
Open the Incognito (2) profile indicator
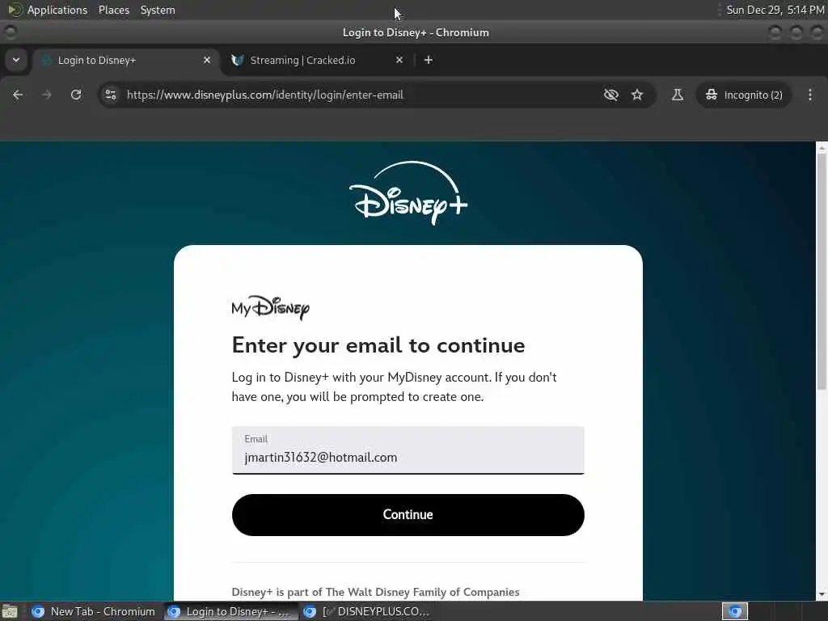point(744,95)
